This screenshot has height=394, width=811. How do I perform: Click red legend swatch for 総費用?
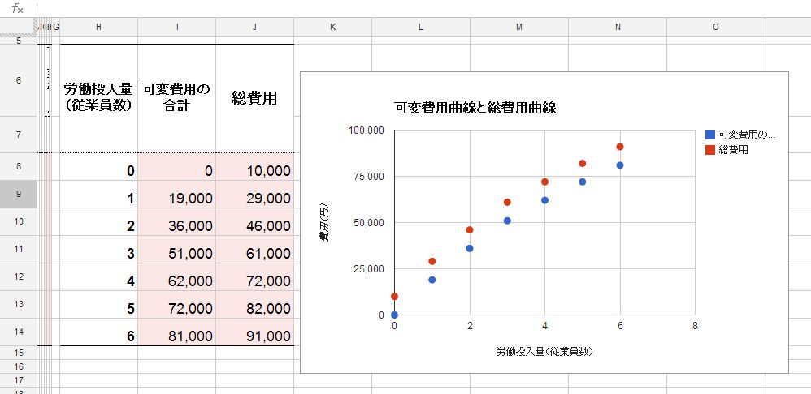click(x=710, y=150)
